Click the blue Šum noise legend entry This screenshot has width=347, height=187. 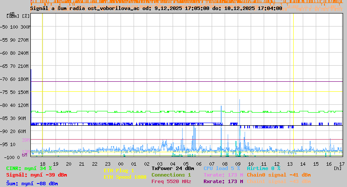32,184
